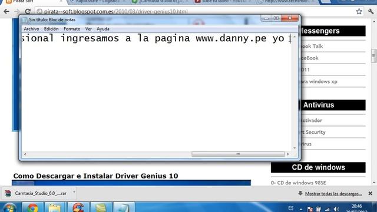Click 'Mostrar todas las descargas...' link
Image resolution: width=377 pixels, height=212 pixels.
point(333,194)
